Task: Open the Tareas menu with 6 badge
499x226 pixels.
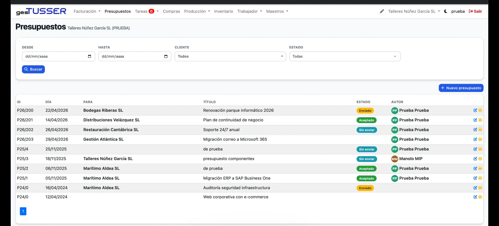Action: coord(147,11)
